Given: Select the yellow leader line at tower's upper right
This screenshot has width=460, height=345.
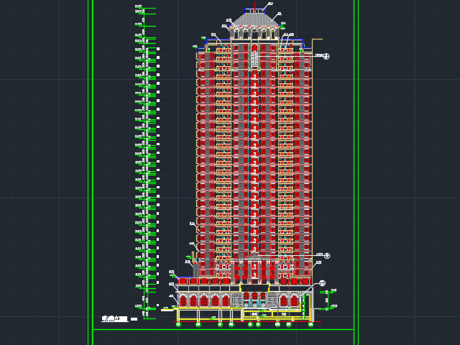Looking at the screenshot, I should point(317,40).
